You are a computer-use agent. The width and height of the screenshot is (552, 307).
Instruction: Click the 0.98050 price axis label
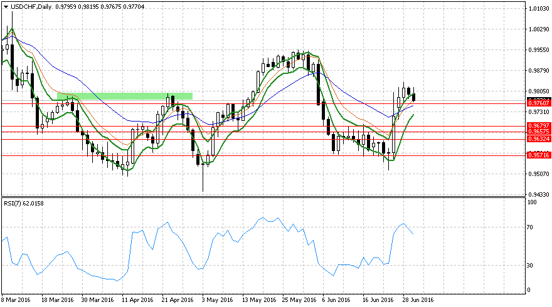coord(539,91)
